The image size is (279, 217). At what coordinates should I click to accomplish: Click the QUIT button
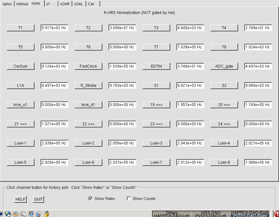(38, 199)
